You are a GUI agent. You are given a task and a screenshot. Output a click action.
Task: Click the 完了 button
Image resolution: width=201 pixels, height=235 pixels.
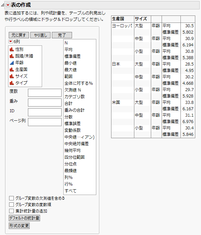62,35
